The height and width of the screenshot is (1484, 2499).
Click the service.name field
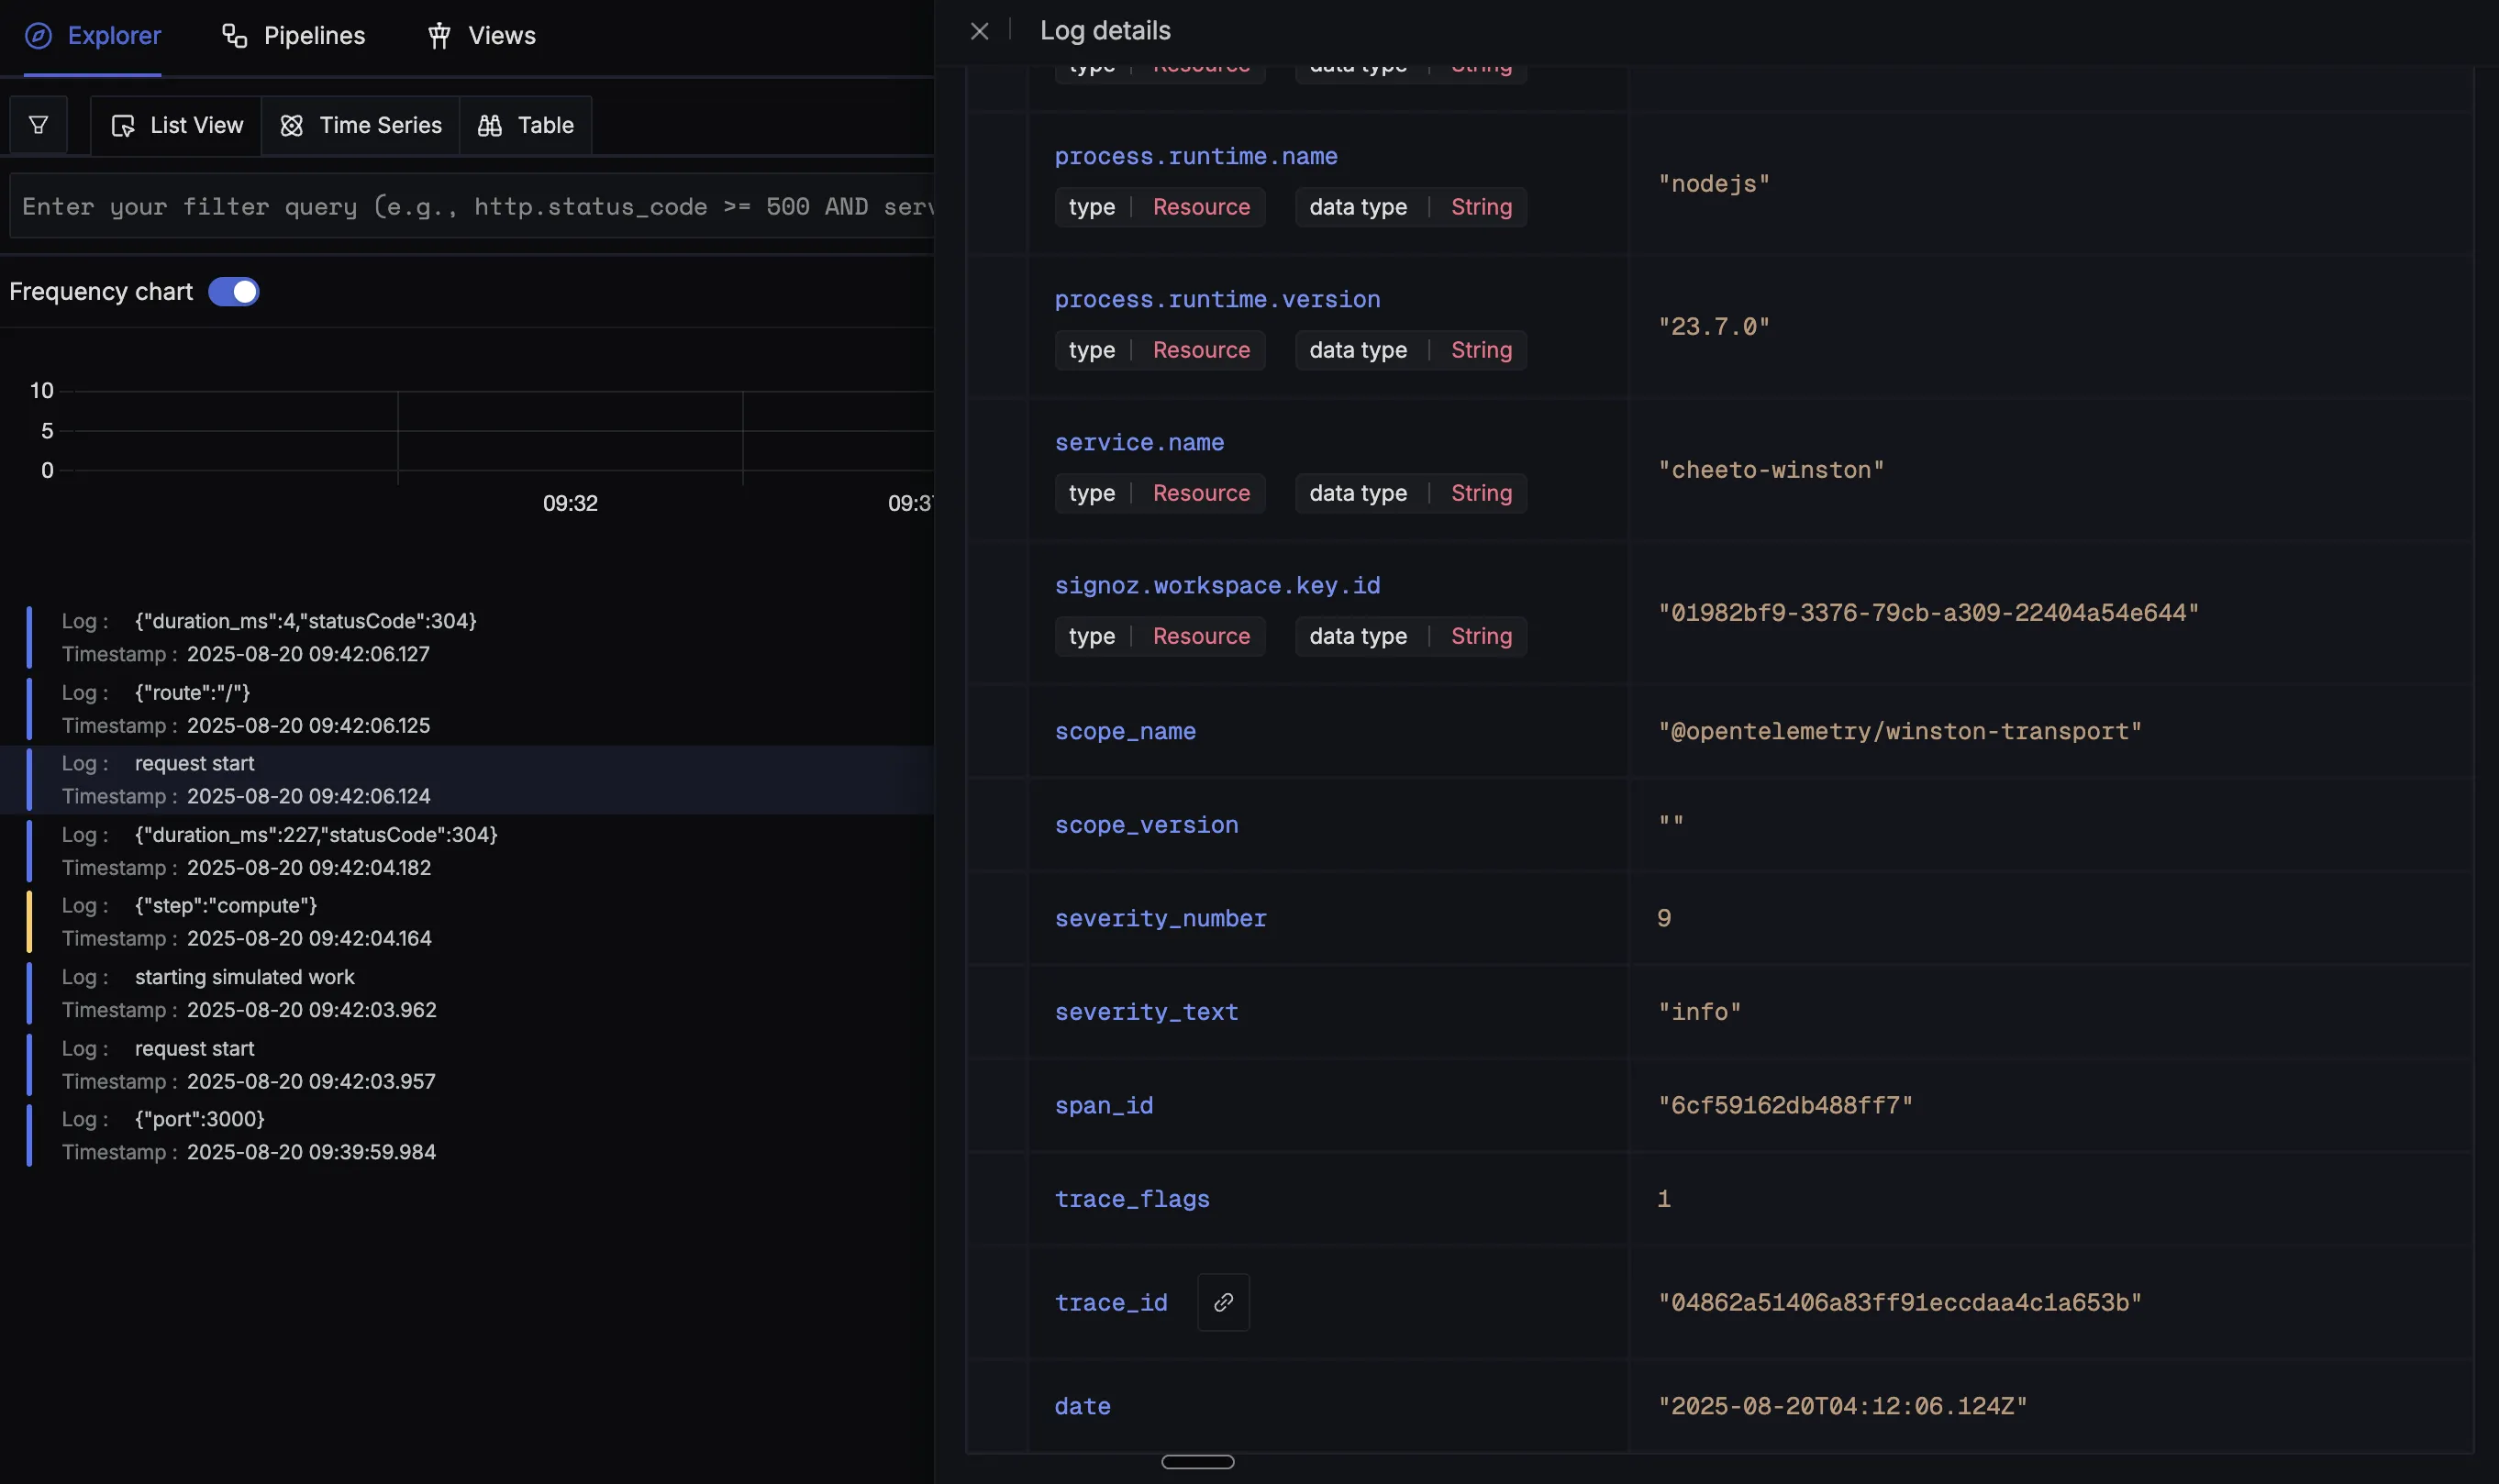(x=1139, y=442)
